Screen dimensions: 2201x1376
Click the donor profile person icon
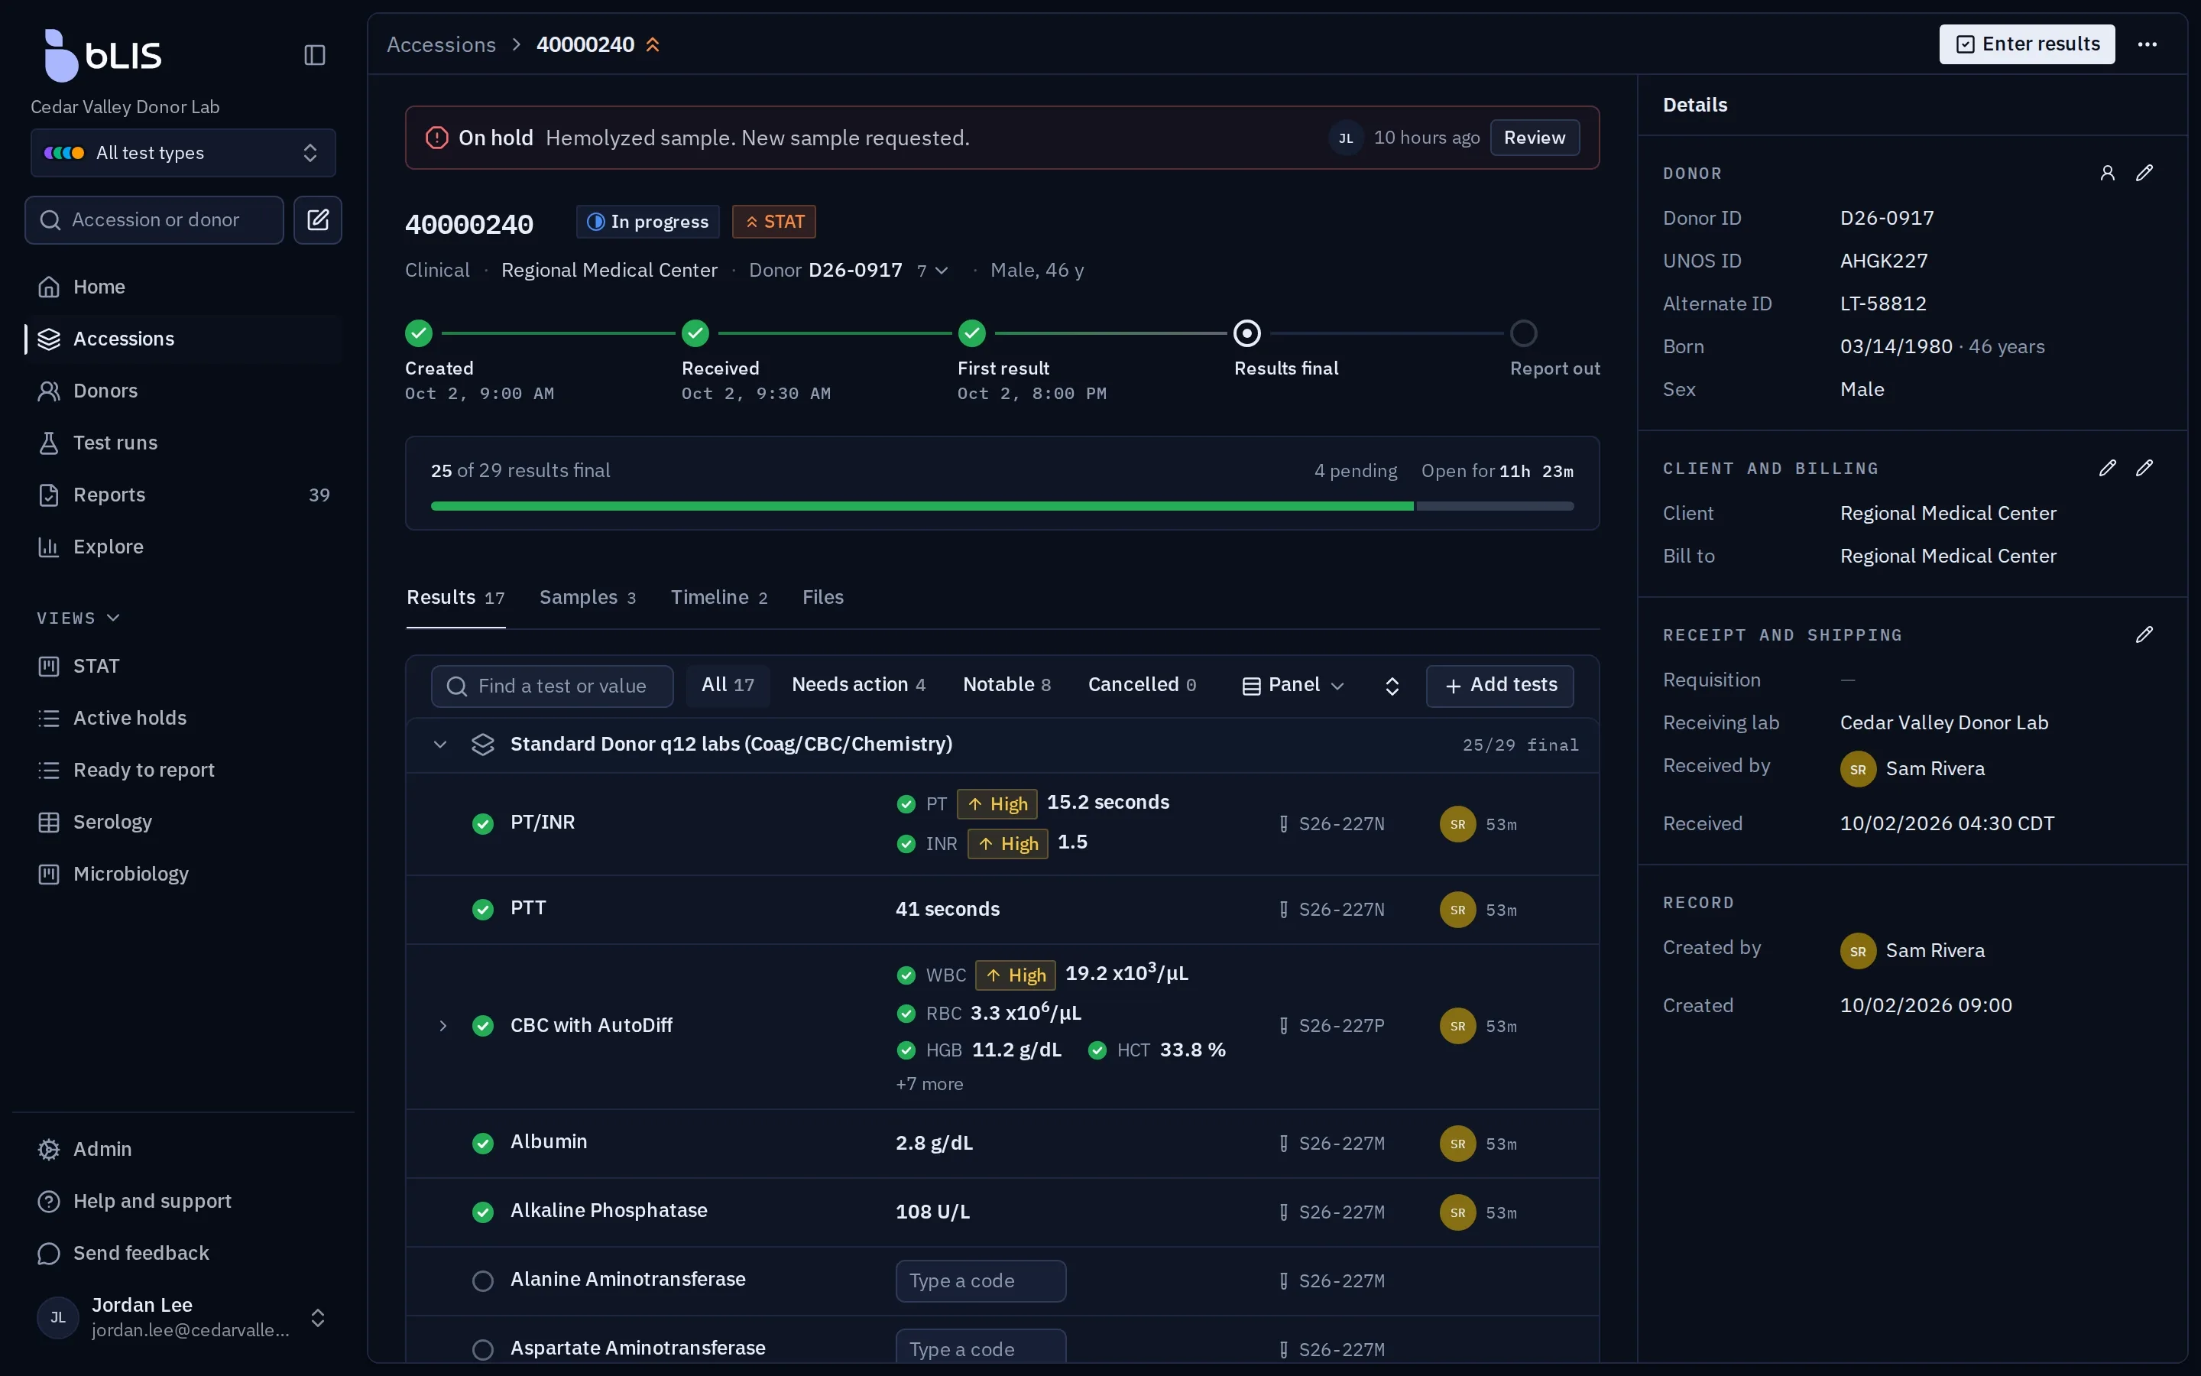pos(2107,173)
